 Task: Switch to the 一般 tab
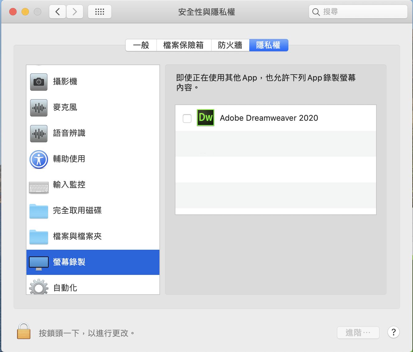click(x=141, y=45)
